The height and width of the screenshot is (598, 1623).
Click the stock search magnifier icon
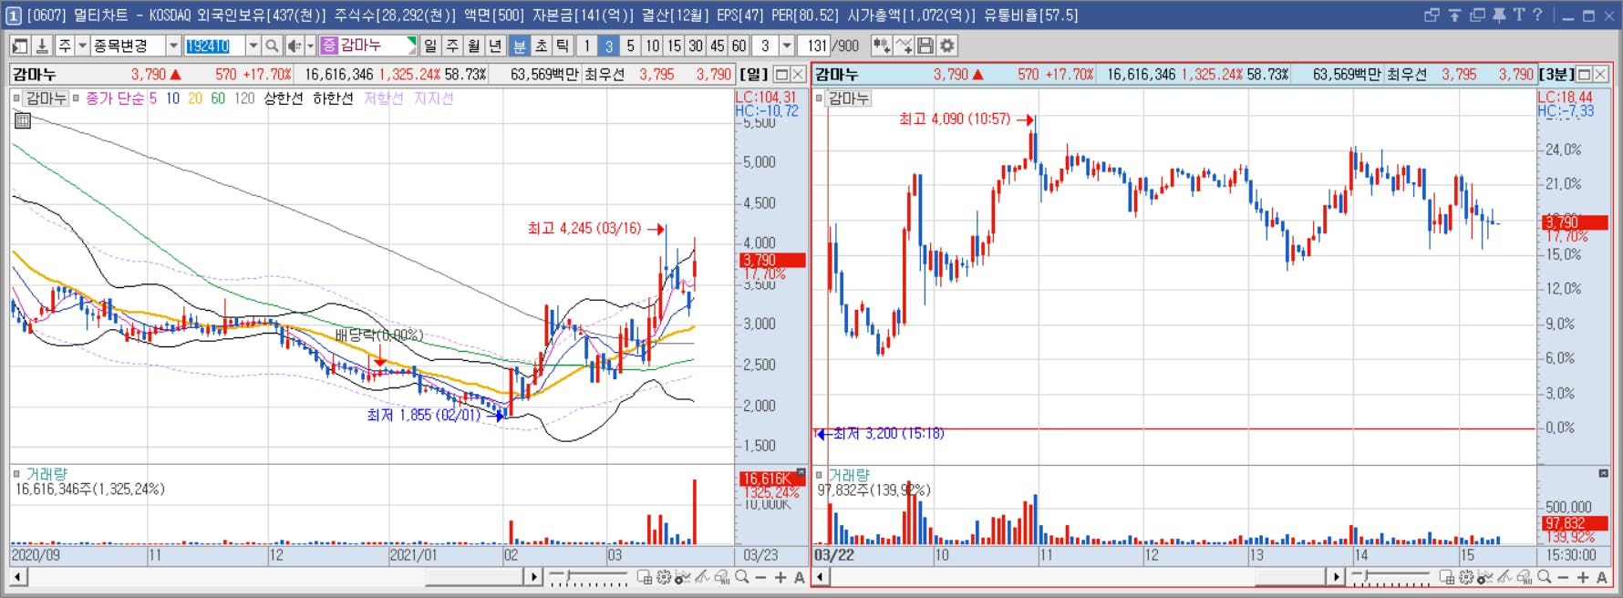(x=272, y=46)
